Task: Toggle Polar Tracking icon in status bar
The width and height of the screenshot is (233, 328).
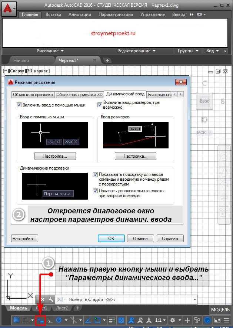Action: tap(59, 320)
